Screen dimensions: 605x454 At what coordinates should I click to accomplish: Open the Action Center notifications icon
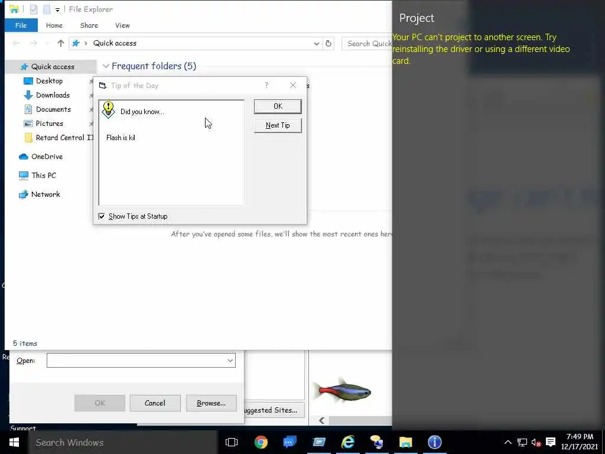551,442
